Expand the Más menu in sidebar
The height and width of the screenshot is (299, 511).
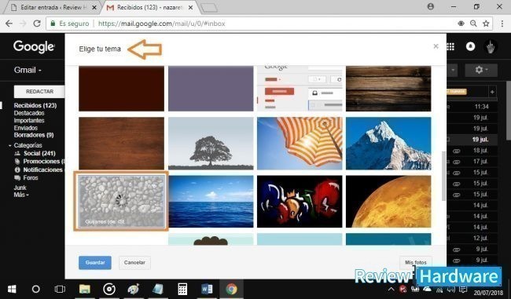21,195
